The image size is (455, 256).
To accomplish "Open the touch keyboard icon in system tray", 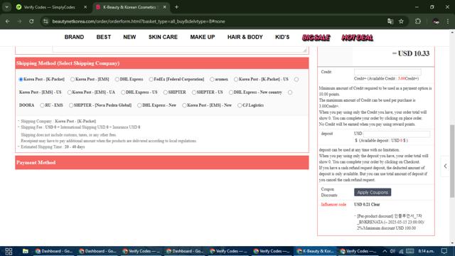I will click(409, 251).
